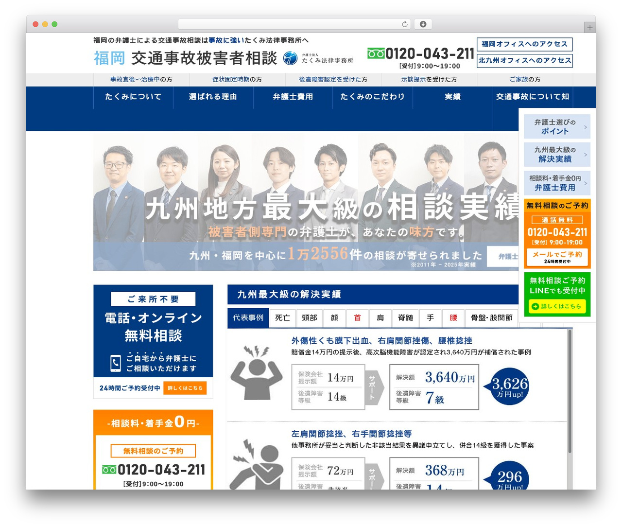The height and width of the screenshot is (527, 622).
Task: Select 後遺障害認定を受けた方 link
Action: point(333,79)
